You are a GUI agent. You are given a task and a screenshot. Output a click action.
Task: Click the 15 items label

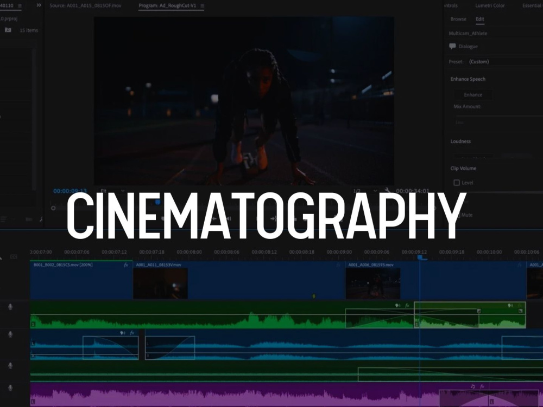(29, 30)
